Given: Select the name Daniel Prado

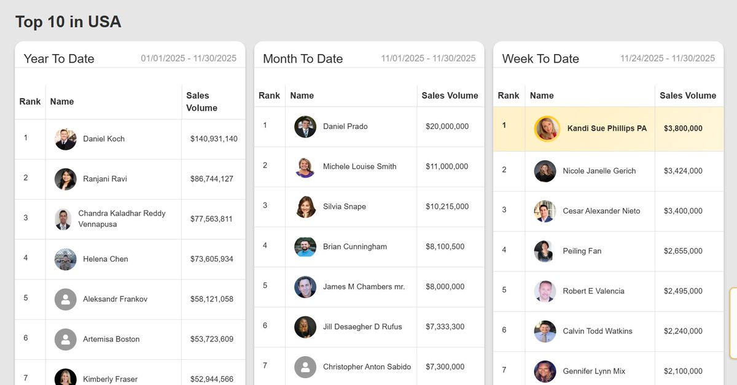Looking at the screenshot, I should (x=345, y=126).
